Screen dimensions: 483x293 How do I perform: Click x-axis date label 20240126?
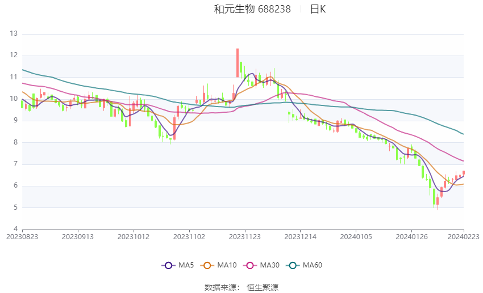411,237
